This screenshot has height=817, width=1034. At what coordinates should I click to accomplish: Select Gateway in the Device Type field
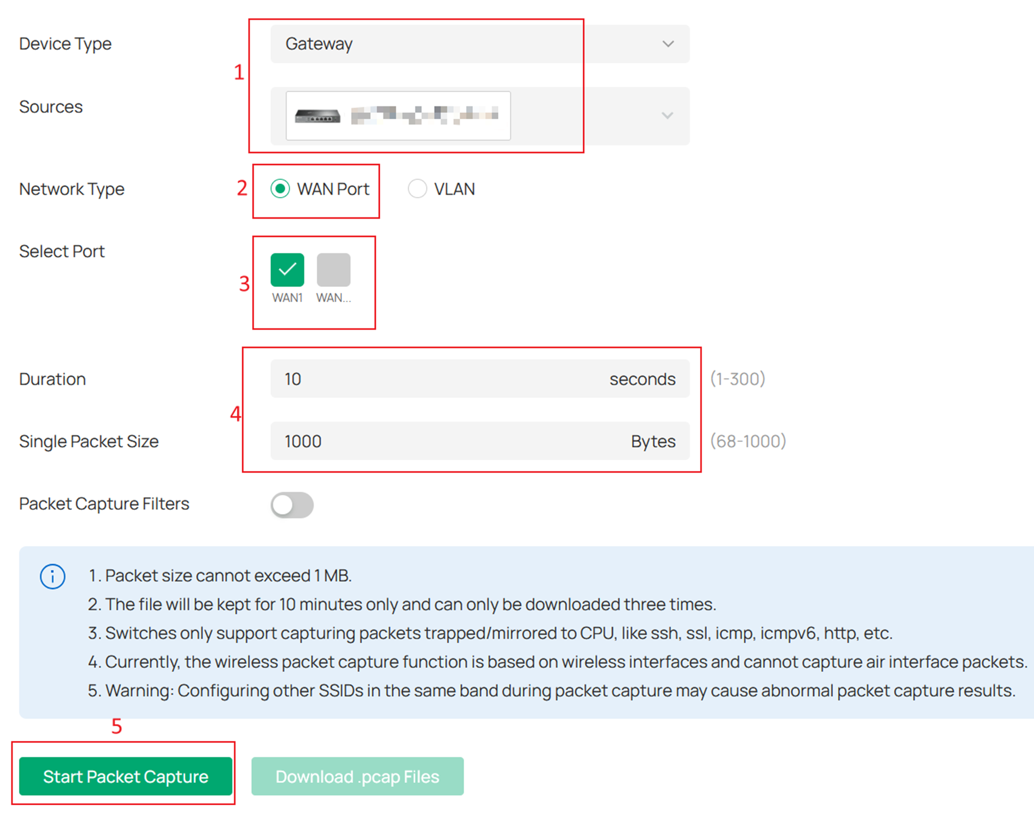[x=479, y=44]
